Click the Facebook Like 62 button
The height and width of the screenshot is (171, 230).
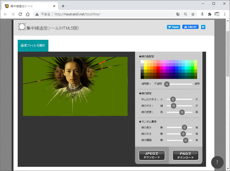pos(190,27)
